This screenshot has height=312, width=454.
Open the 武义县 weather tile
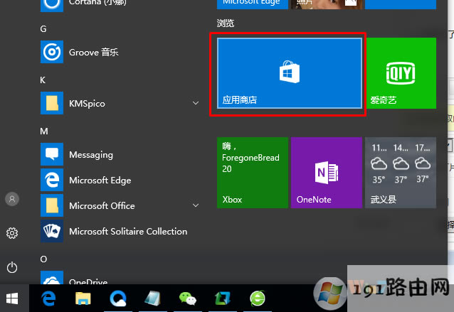click(401, 173)
